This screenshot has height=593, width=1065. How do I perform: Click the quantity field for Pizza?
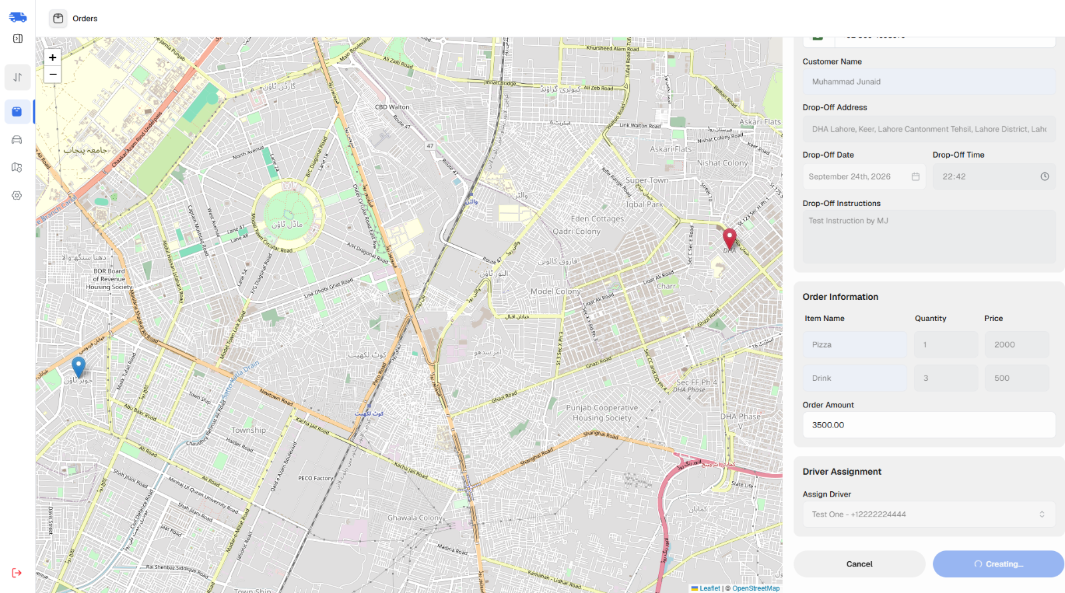946,345
